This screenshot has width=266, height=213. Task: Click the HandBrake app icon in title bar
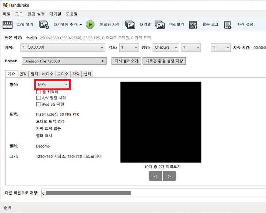[5, 5]
